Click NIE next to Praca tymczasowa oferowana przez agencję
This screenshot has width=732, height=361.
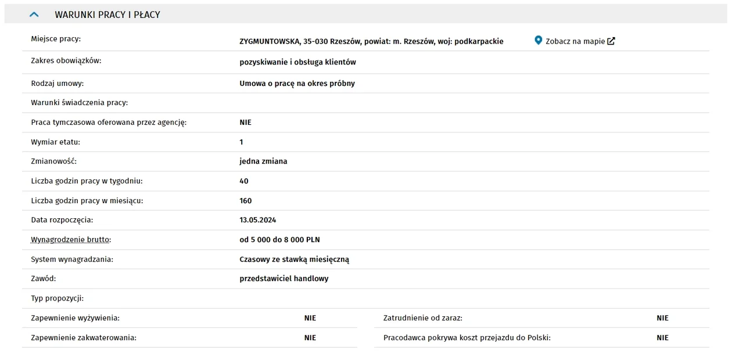(x=245, y=122)
